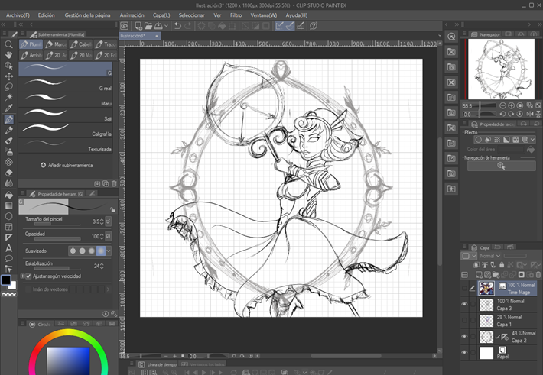This screenshot has width=543, height=375.
Task: Select the Lasso selection tool
Action: 8,87
